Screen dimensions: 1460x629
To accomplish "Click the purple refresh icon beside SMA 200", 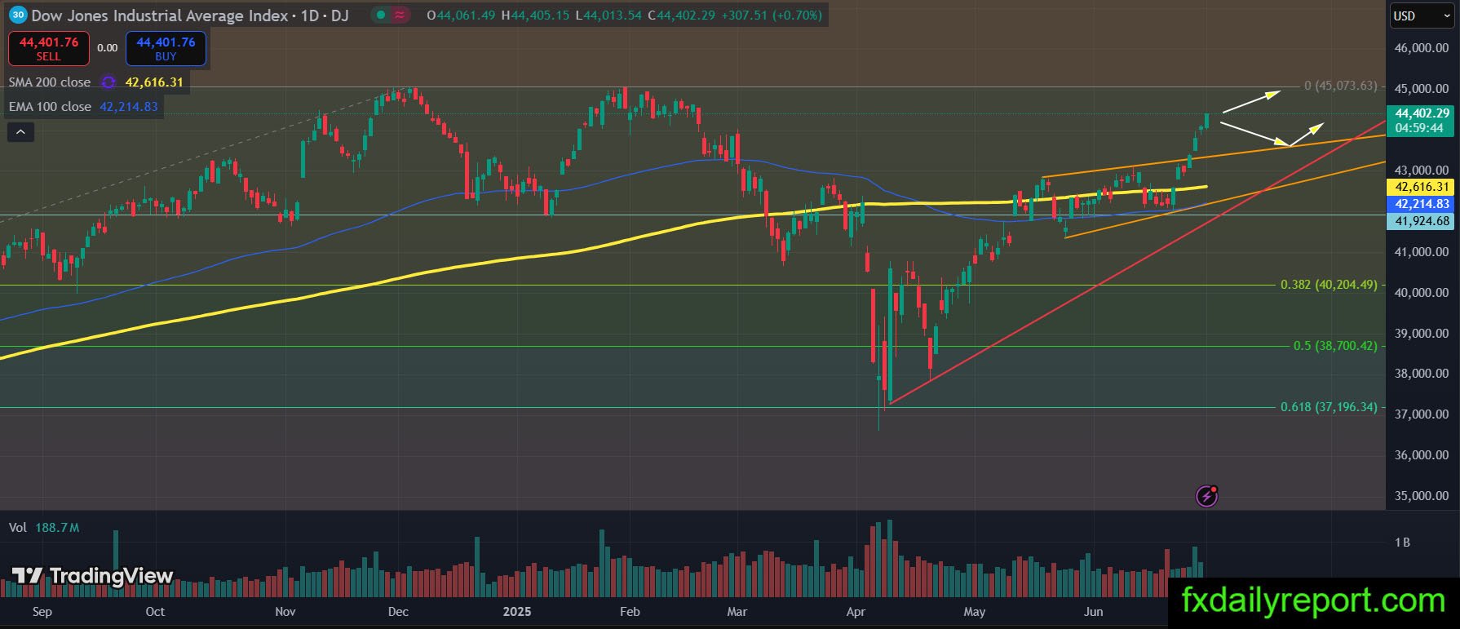I will 108,82.
